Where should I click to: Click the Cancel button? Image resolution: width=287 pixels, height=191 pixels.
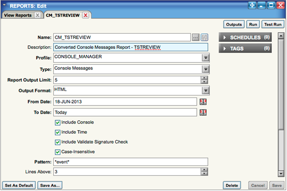258,185
